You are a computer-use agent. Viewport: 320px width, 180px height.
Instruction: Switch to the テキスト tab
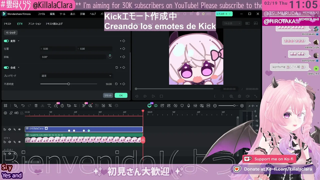(7, 24)
